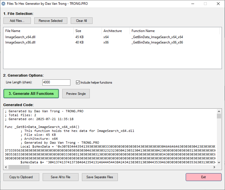
Task: Click inside the generated code text area
Action: click(x=110, y=137)
